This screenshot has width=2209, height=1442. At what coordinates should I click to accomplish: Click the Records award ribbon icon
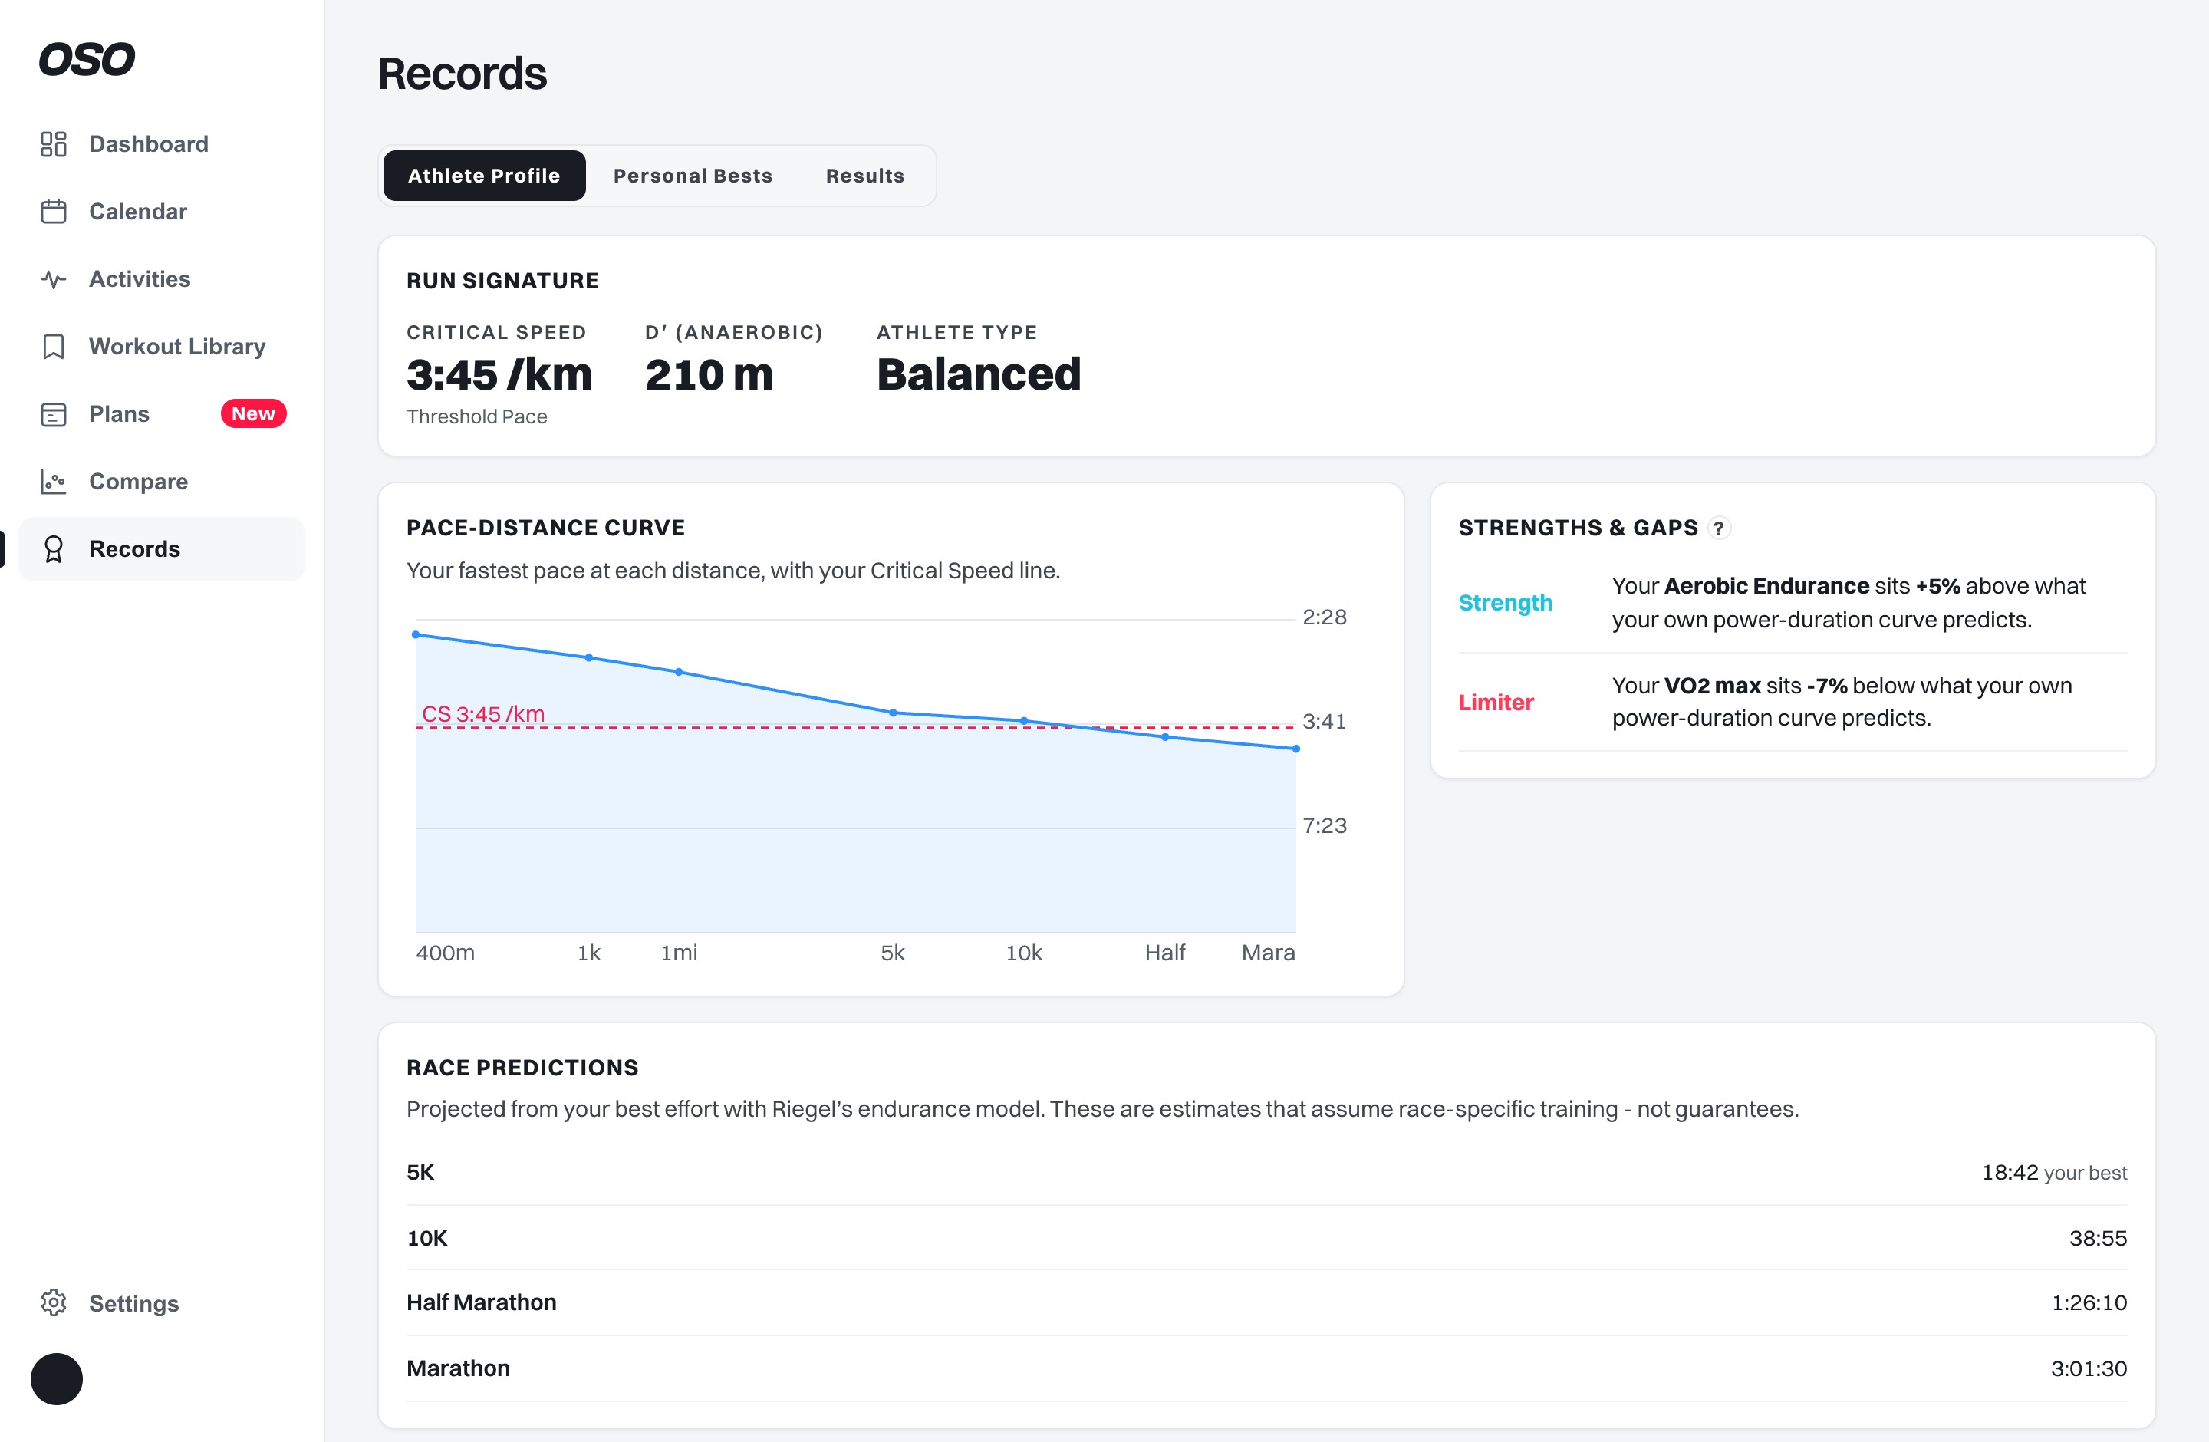pyautogui.click(x=54, y=549)
